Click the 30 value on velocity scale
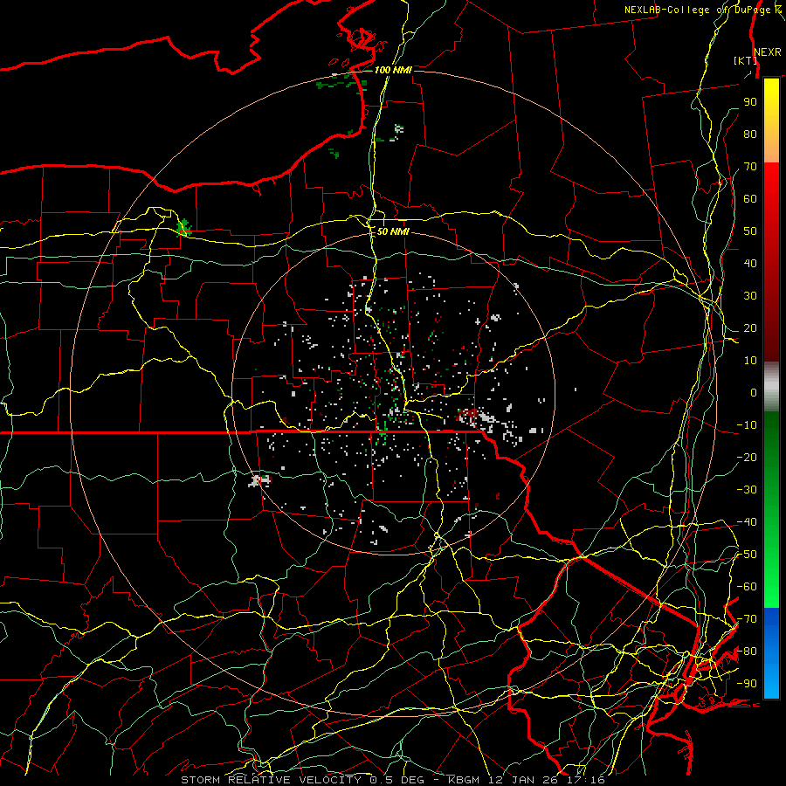Screen dimensions: 786x786 click(x=750, y=296)
